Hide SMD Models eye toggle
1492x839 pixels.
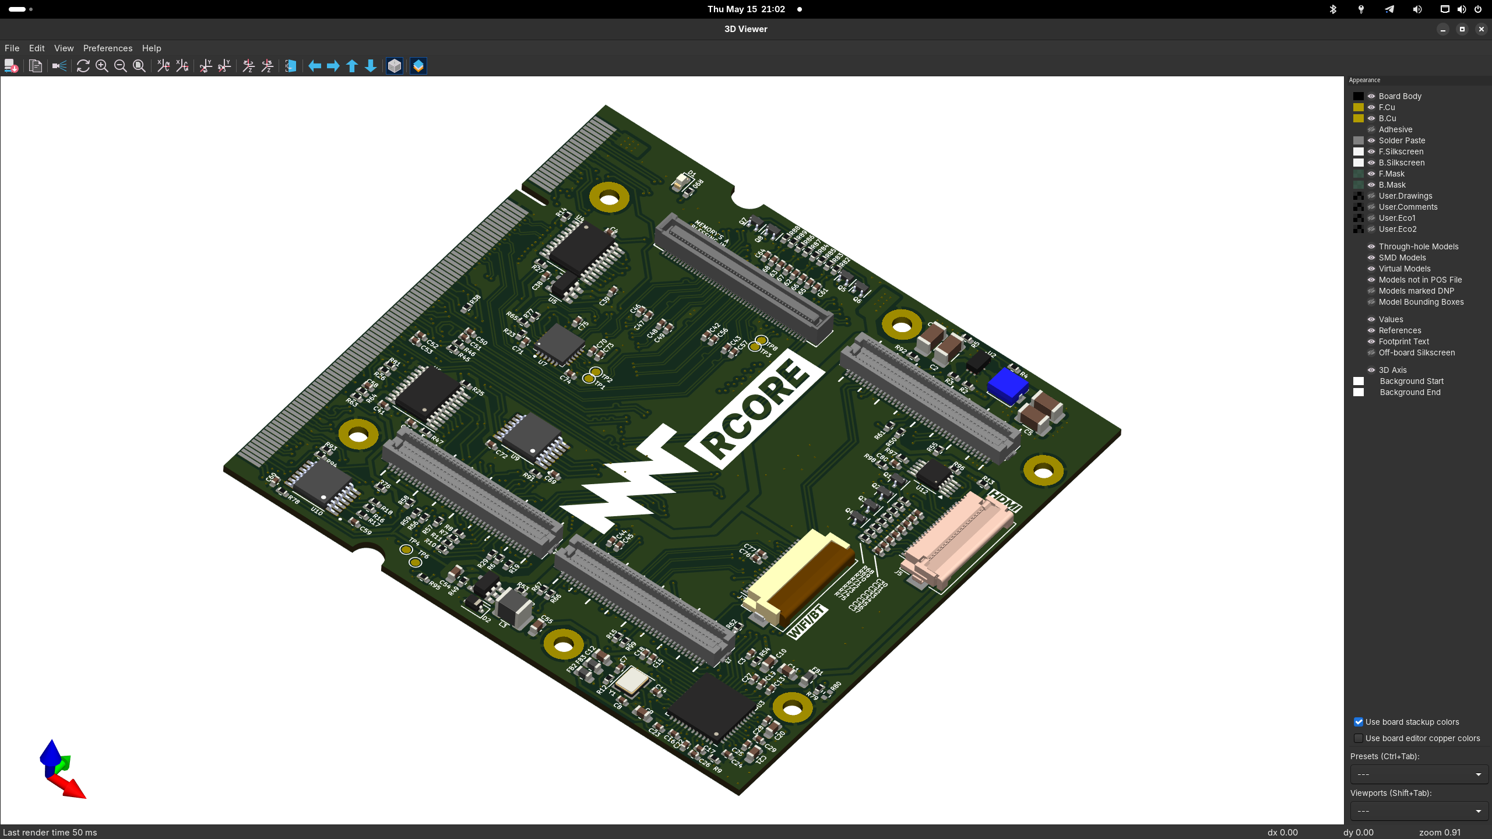click(1371, 258)
